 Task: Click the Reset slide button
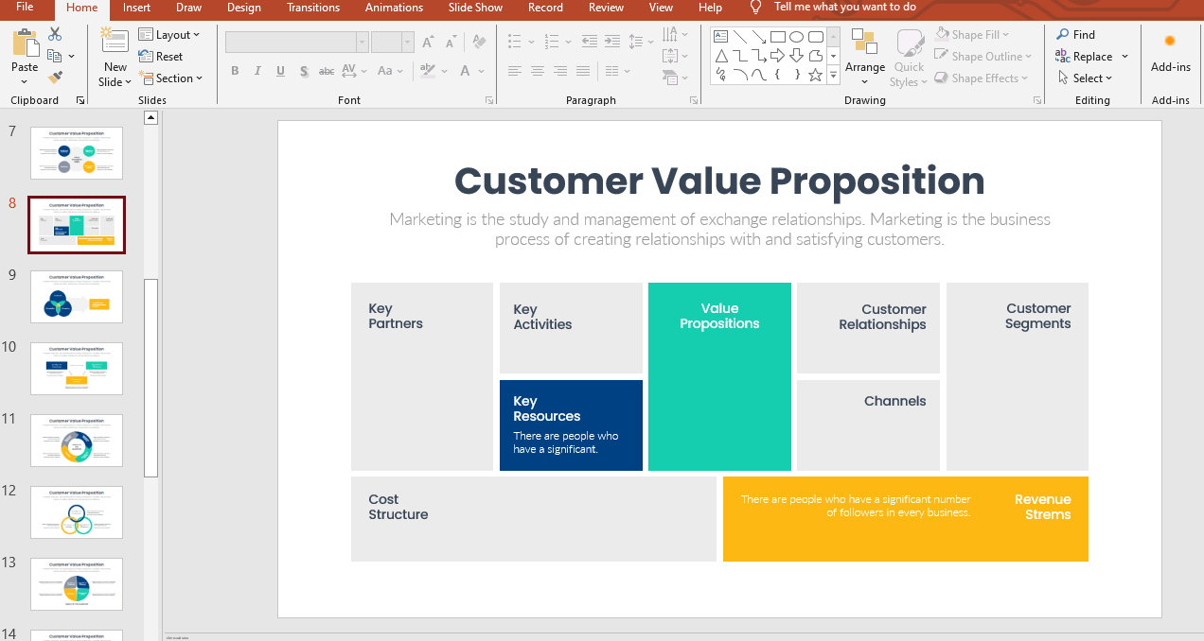click(x=161, y=57)
